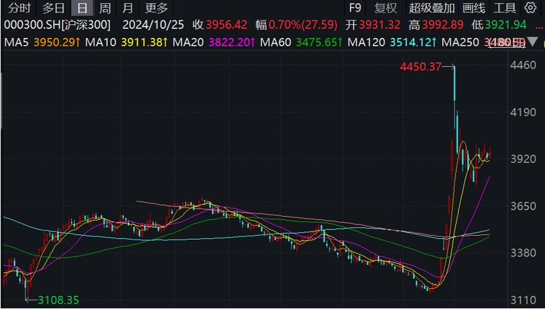The image size is (545, 309).
Task: Click the high price 3992.89
Action: 442,25
